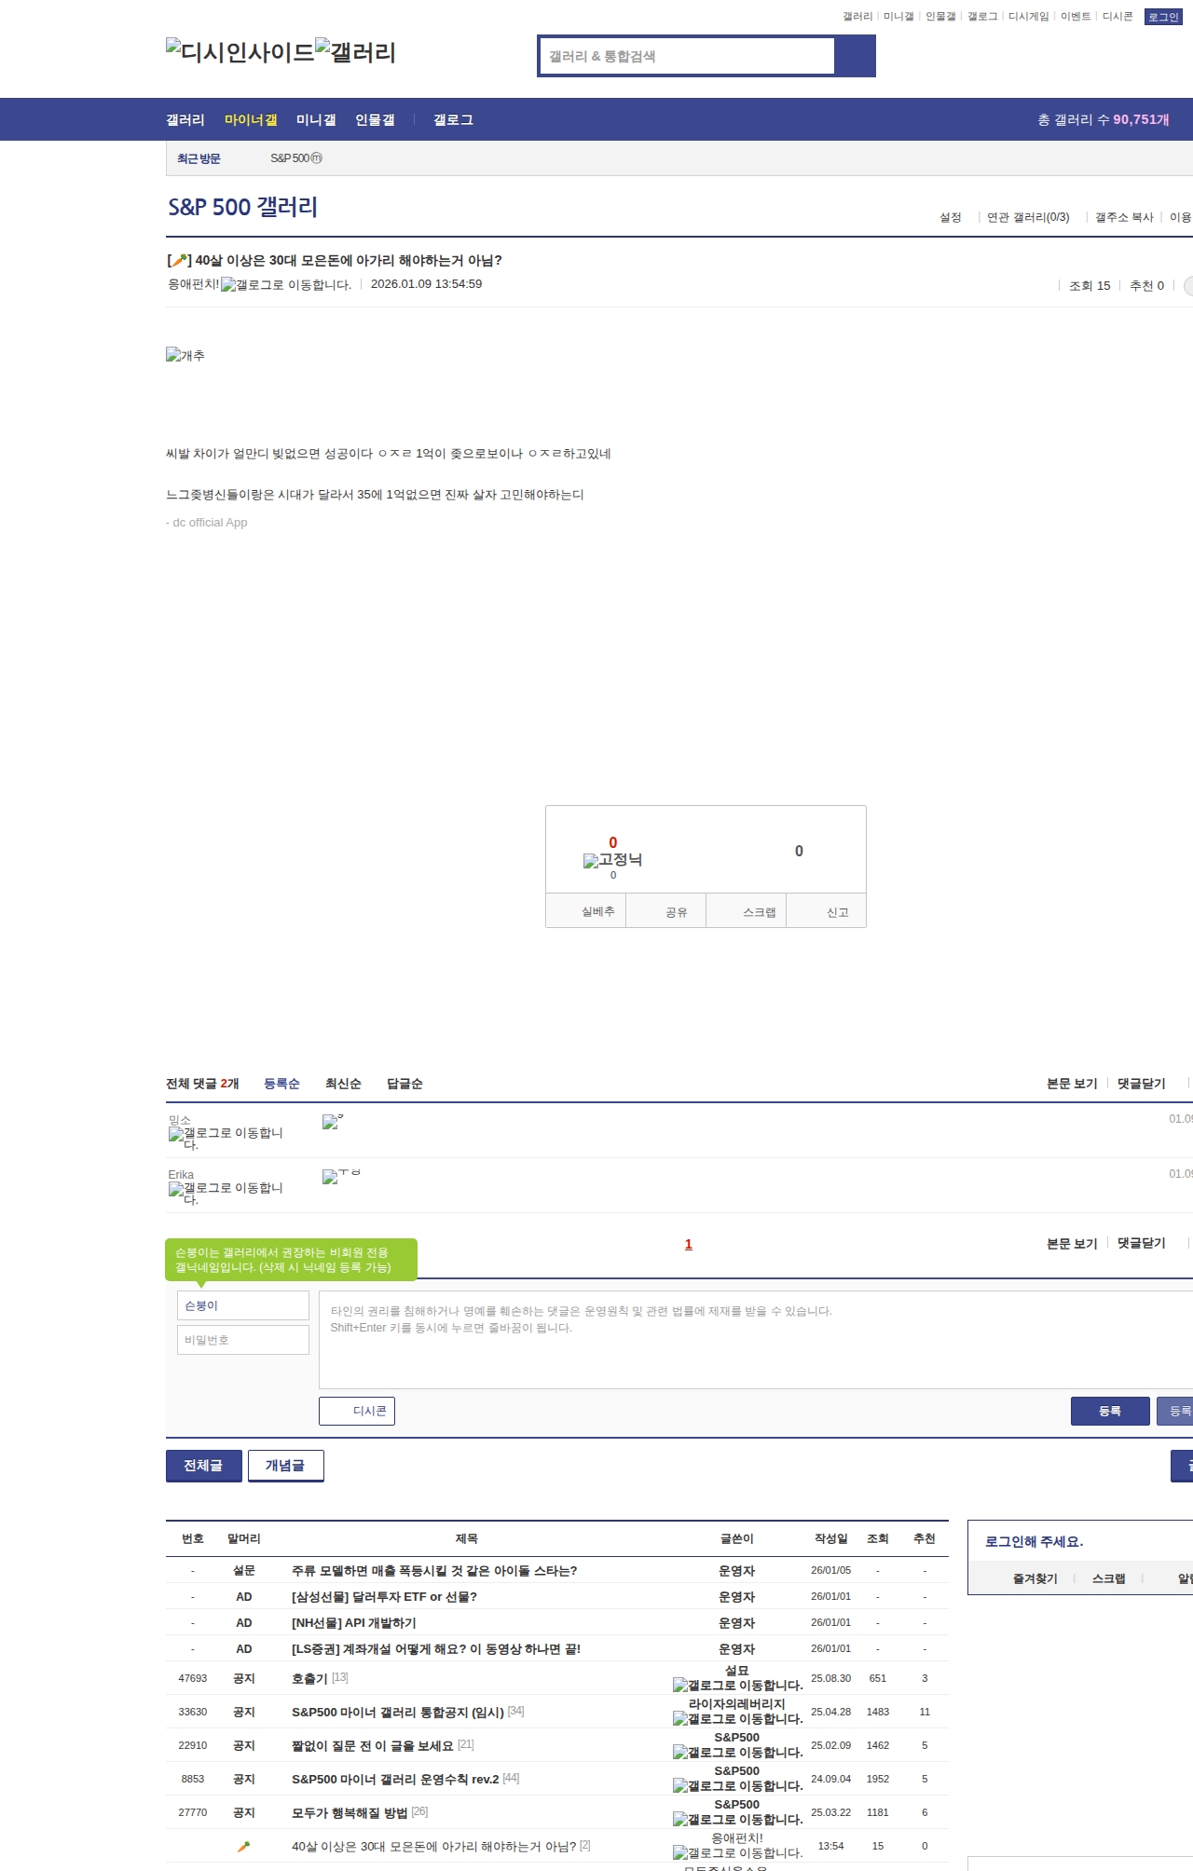
Task: Click the 개추 image in the post body
Action: coord(185,355)
